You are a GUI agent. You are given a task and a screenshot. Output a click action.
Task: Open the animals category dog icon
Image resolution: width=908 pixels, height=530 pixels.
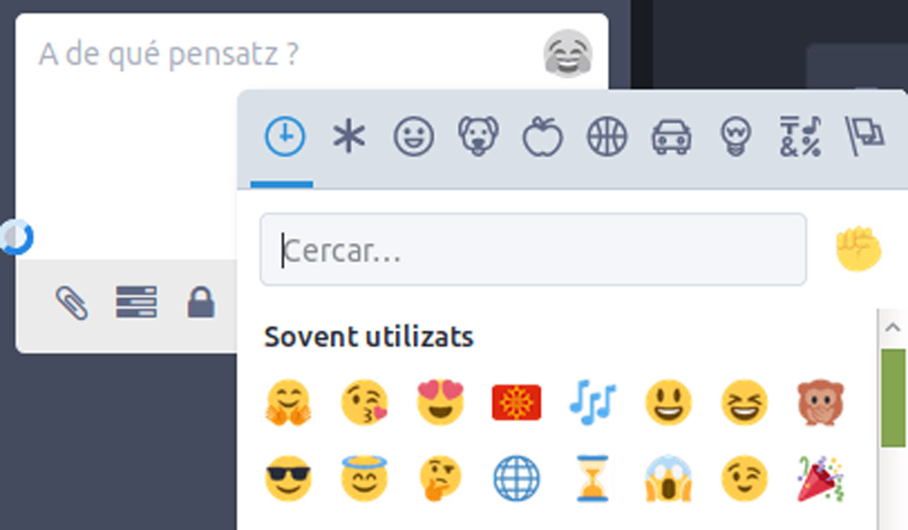[478, 137]
